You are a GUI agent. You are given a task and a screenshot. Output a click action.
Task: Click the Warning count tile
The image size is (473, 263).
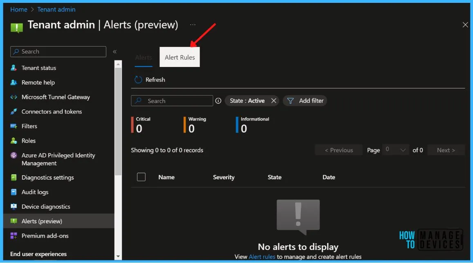[195, 125]
